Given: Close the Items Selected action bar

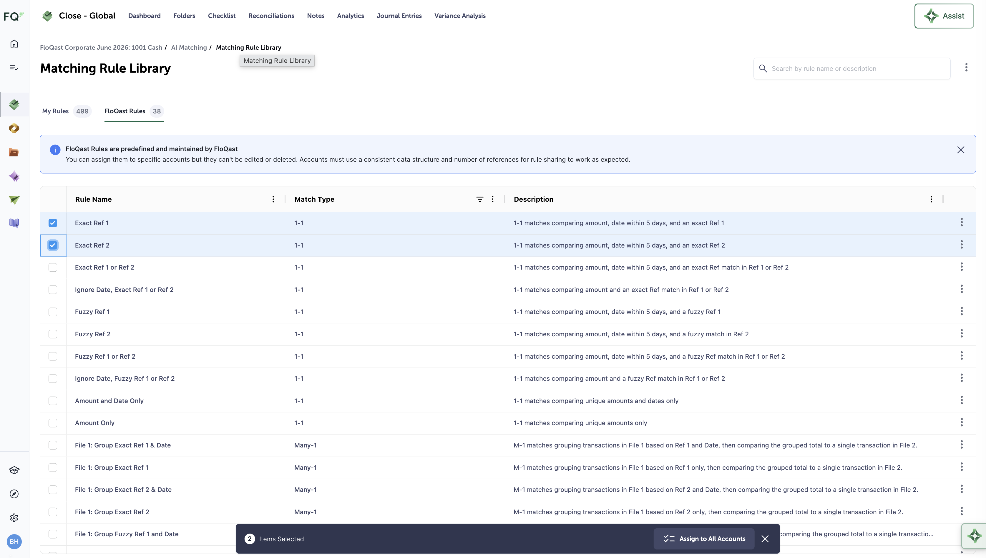Looking at the screenshot, I should click(765, 539).
